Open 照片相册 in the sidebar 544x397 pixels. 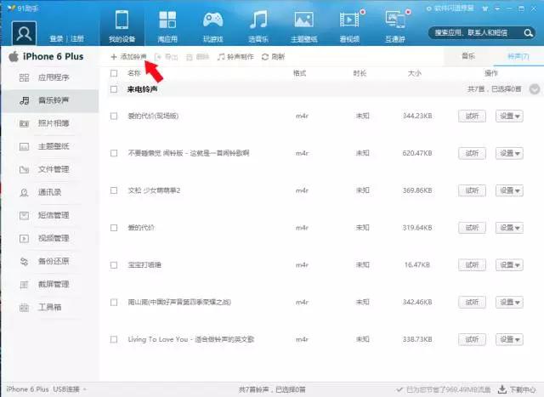click(x=49, y=123)
